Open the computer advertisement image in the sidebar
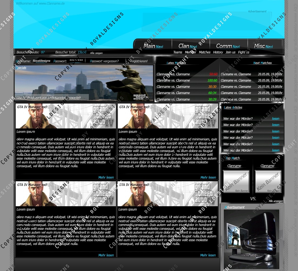The height and width of the screenshot is (271, 298). click(251, 239)
